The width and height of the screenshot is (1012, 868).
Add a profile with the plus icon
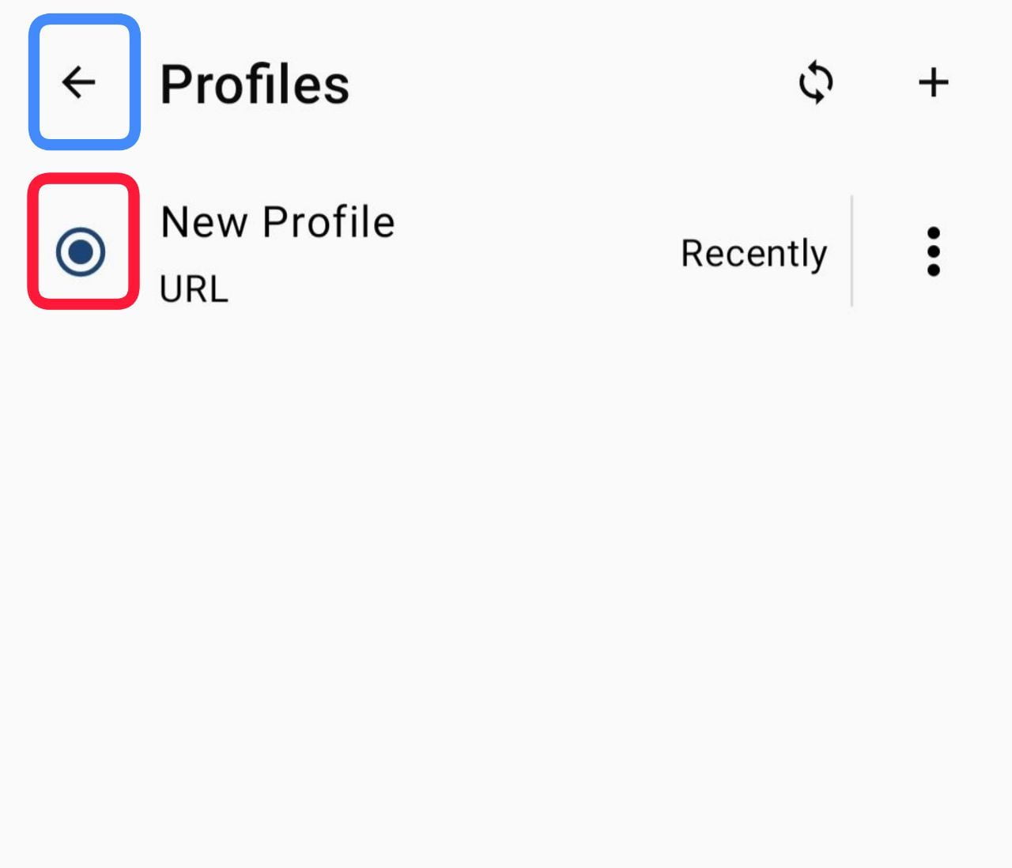(933, 83)
